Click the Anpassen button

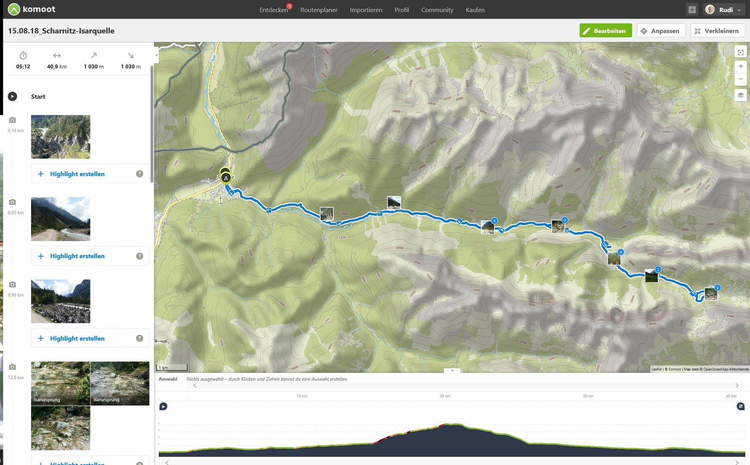[x=661, y=31]
